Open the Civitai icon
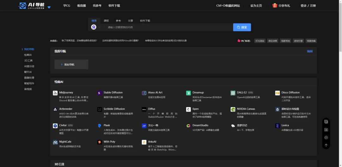The height and width of the screenshot is (167, 342). coord(55,126)
